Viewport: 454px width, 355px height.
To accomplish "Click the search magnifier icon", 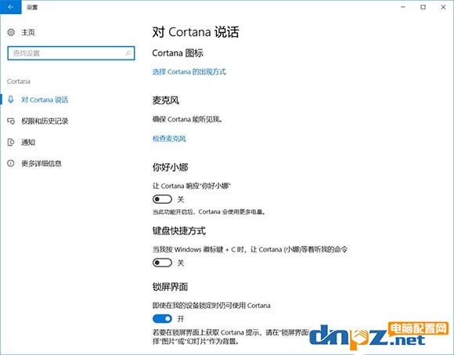I will click(x=128, y=53).
